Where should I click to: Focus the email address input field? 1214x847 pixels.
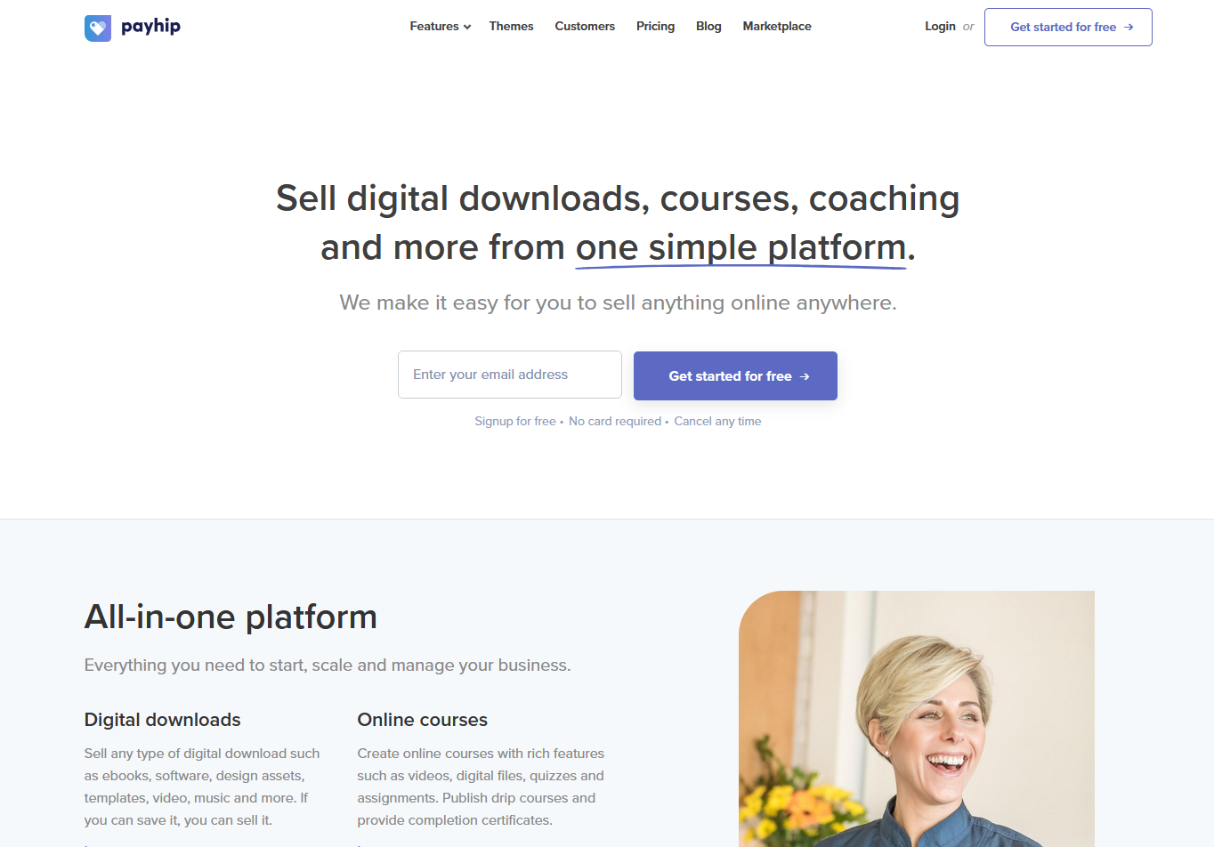tap(510, 375)
